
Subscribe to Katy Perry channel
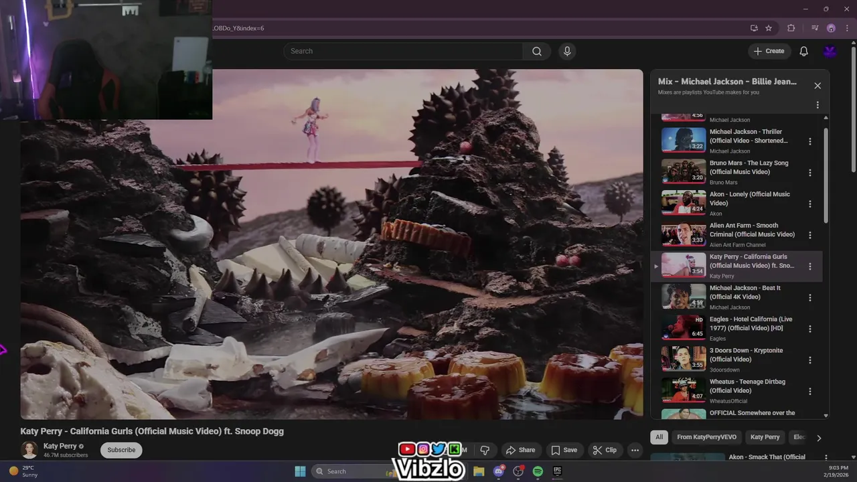[121, 450]
